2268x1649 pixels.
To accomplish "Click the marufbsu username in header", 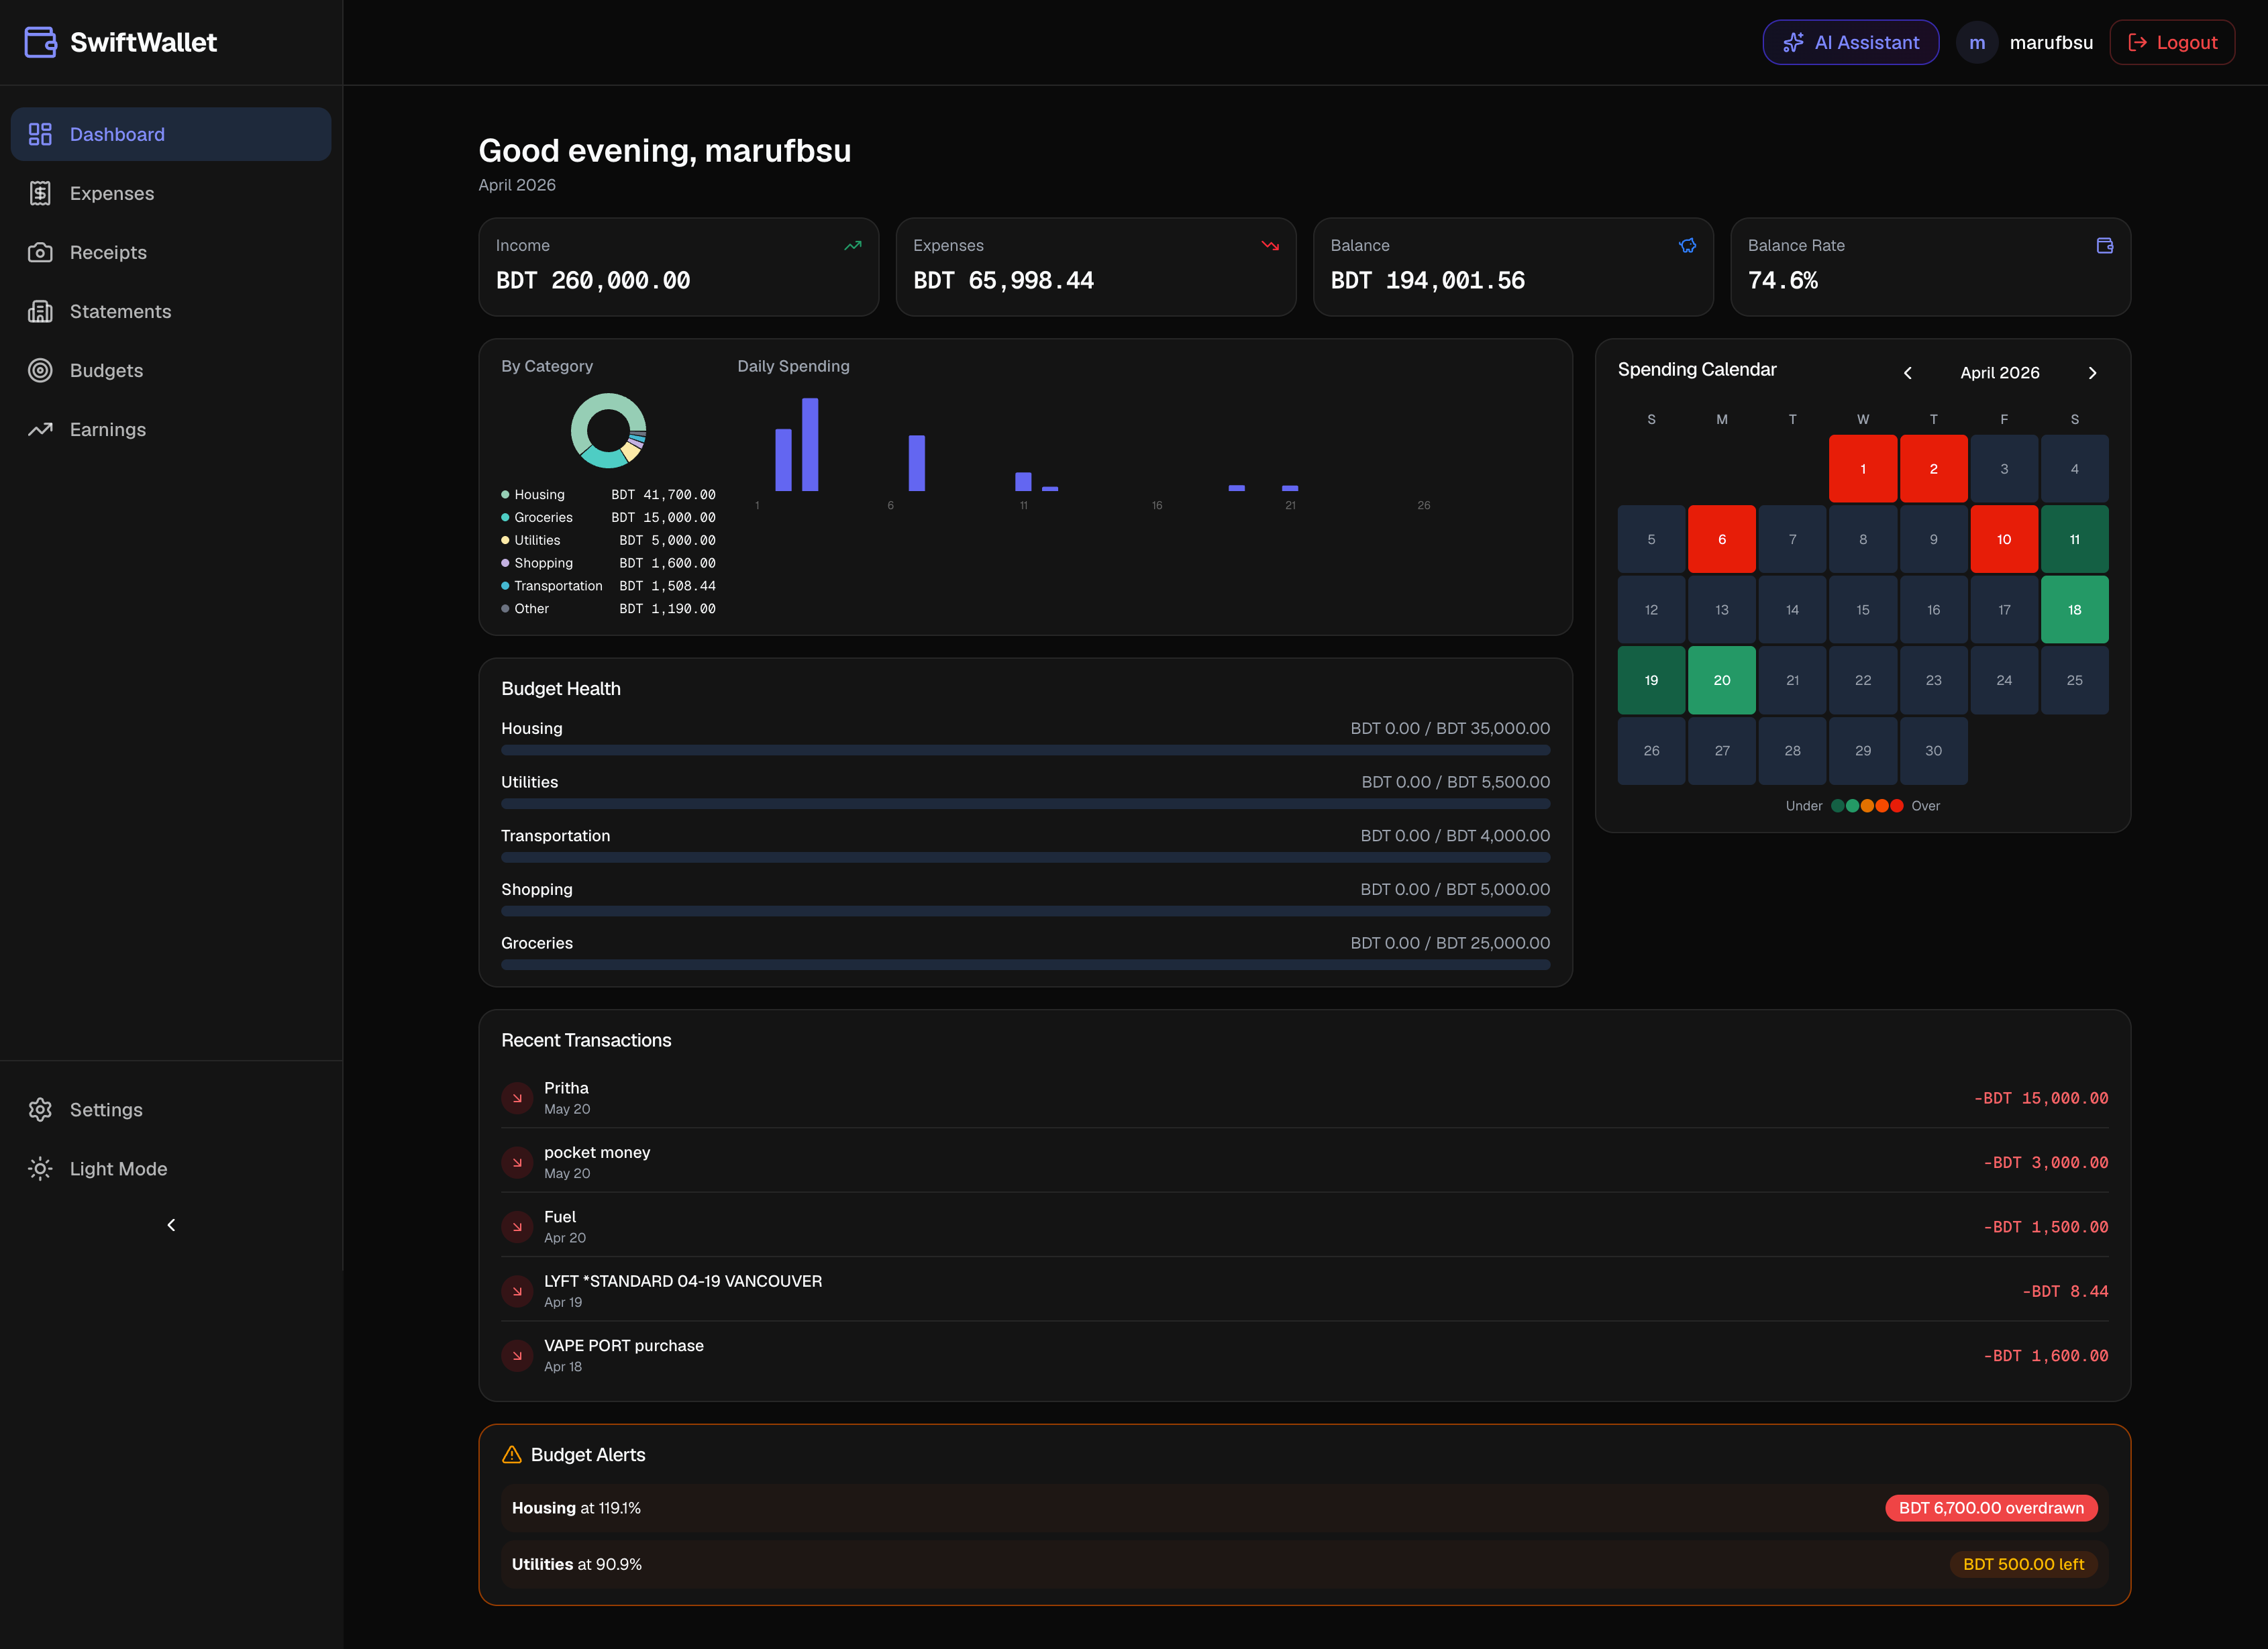I will 2051,42.
